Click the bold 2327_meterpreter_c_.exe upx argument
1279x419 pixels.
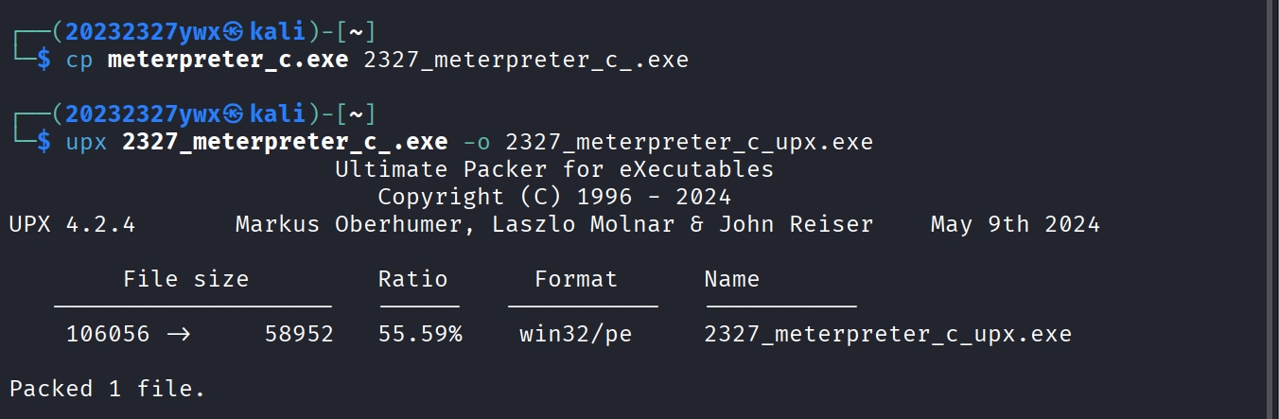point(284,143)
